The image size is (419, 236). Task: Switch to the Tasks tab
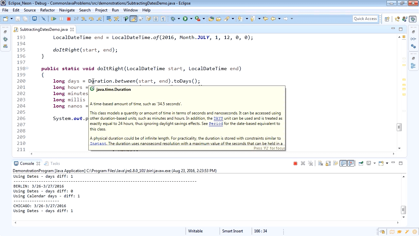(55, 163)
